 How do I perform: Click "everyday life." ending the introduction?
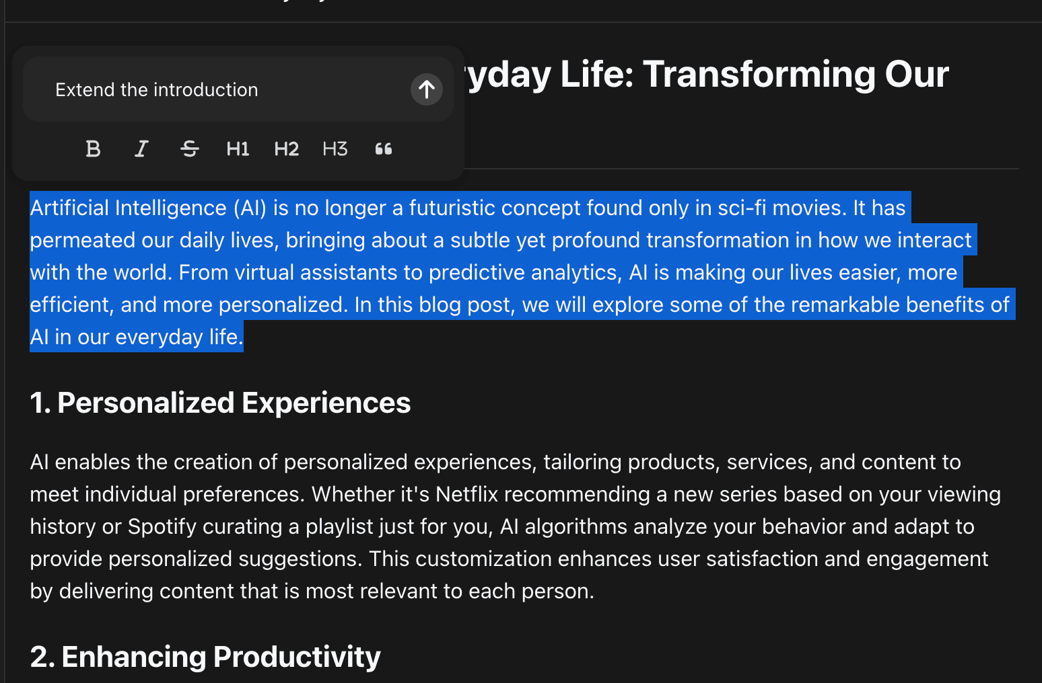click(178, 337)
